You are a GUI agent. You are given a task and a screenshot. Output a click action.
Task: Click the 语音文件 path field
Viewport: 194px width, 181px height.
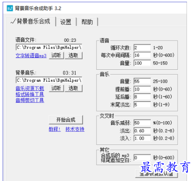pyautogui.click(x=49, y=47)
